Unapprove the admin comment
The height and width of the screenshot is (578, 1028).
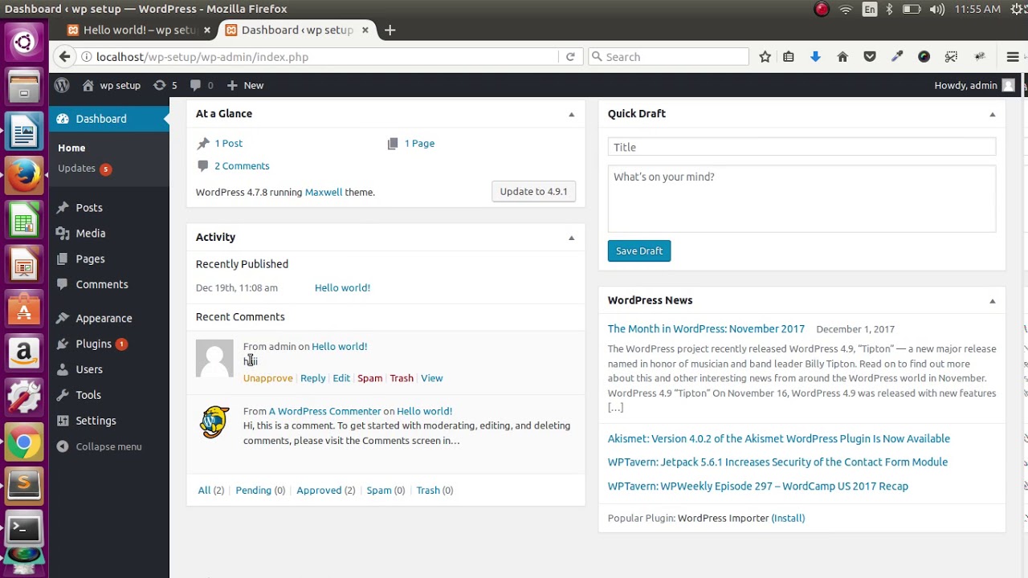[268, 378]
